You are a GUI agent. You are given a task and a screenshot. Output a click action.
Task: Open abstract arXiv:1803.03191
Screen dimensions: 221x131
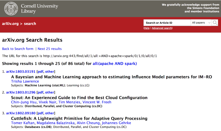21,72
